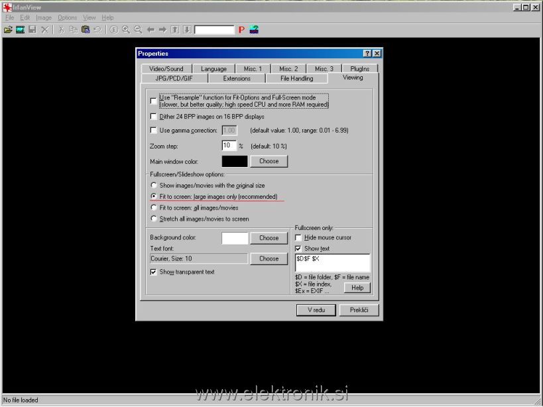Select Stretch all images/movies to screen
The image size is (543, 407).
coord(154,219)
